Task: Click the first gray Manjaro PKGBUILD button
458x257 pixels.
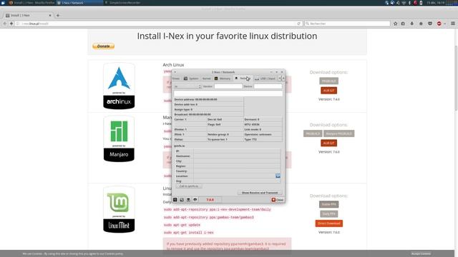Action: click(x=313, y=133)
